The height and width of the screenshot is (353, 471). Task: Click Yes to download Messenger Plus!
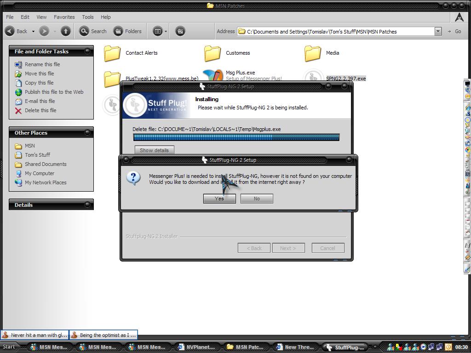pyautogui.click(x=219, y=199)
